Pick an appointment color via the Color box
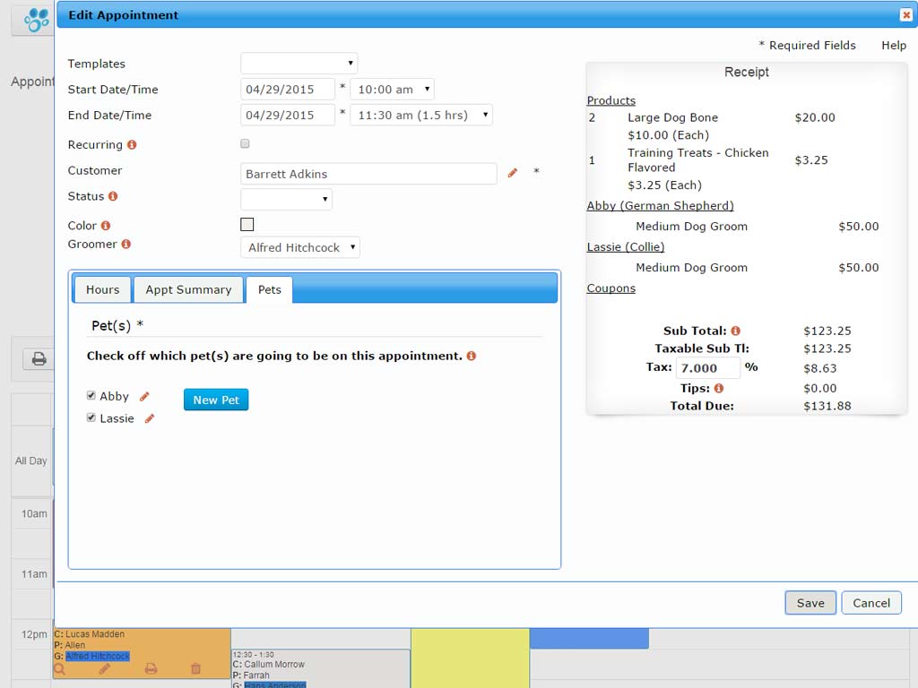Viewport: 918px width, 688px height. [247, 224]
